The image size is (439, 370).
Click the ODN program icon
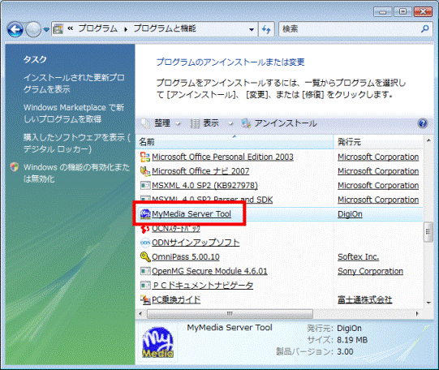(145, 243)
